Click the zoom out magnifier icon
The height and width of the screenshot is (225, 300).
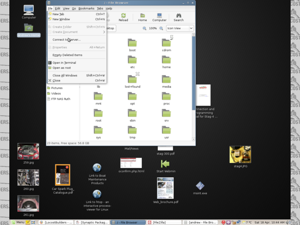click(145, 28)
